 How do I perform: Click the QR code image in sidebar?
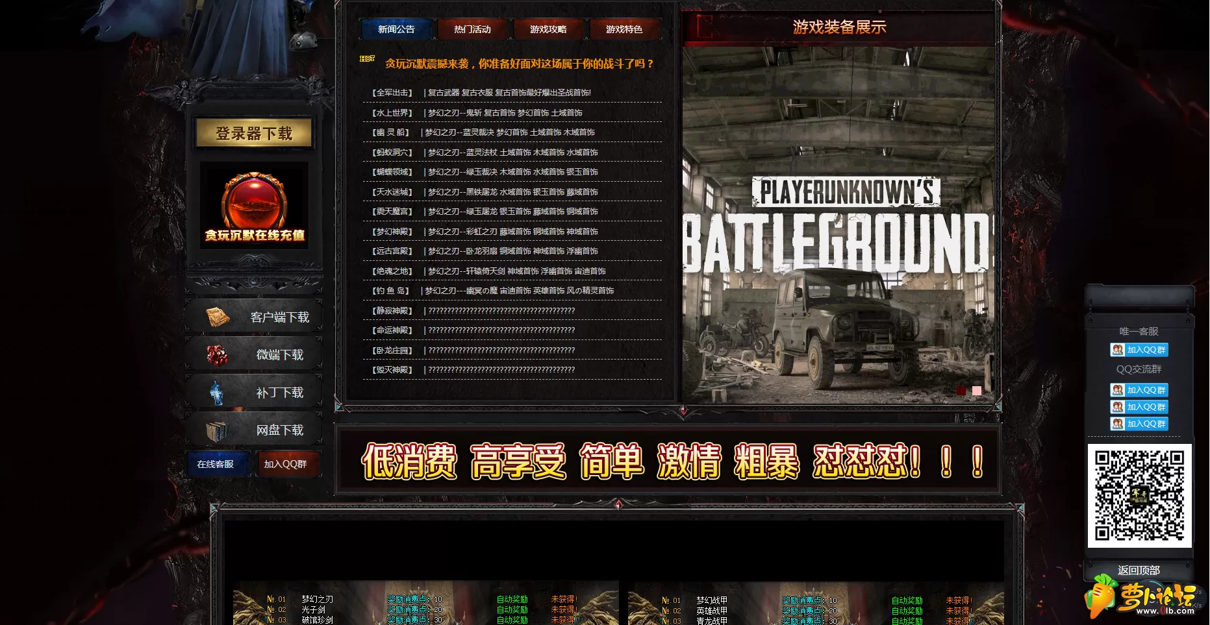point(1140,496)
